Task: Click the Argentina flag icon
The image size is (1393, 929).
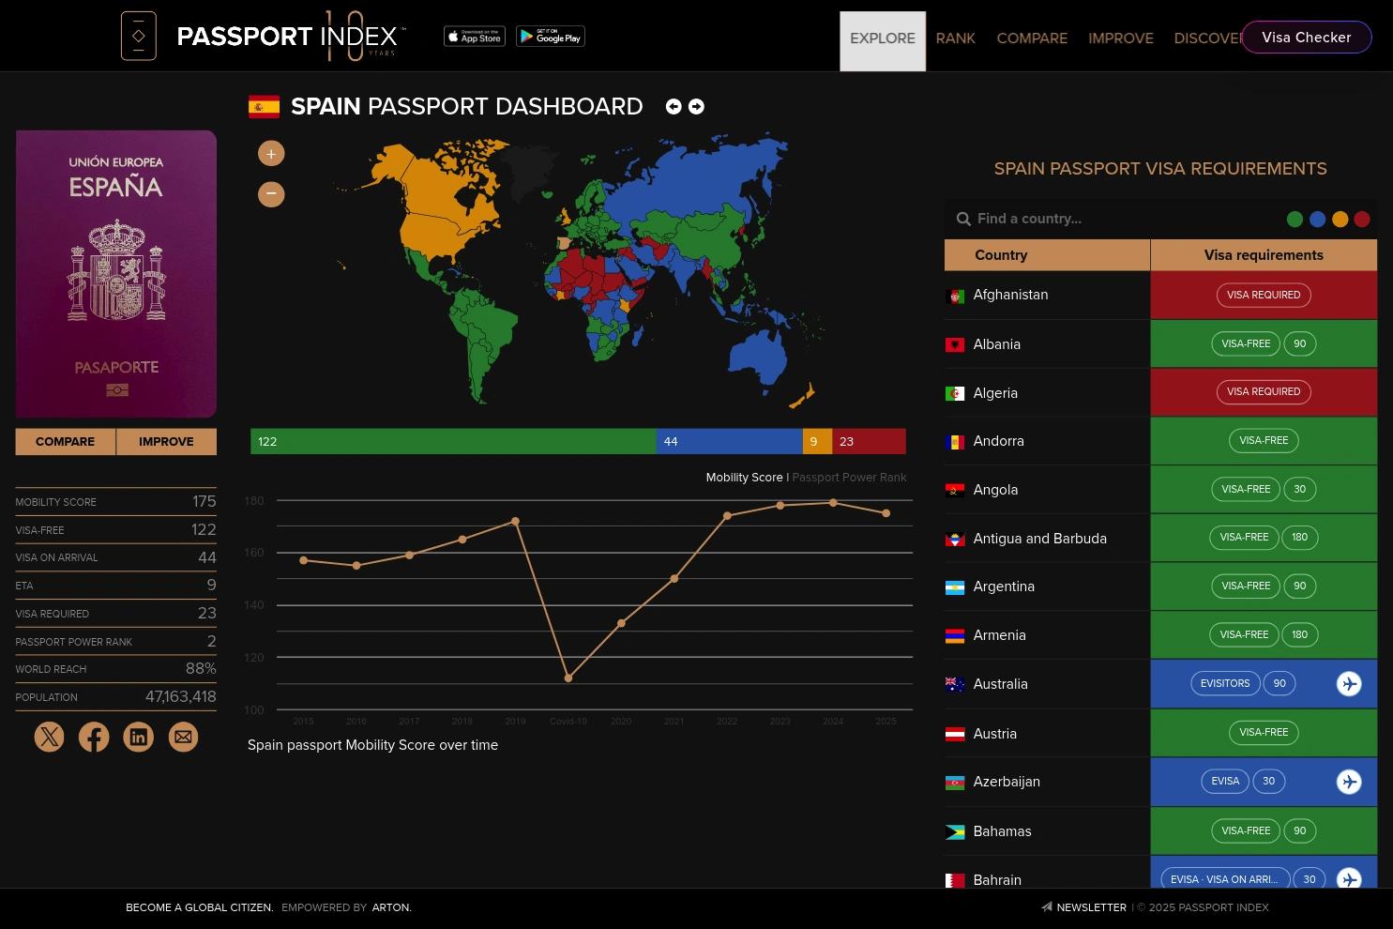Action: [955, 587]
